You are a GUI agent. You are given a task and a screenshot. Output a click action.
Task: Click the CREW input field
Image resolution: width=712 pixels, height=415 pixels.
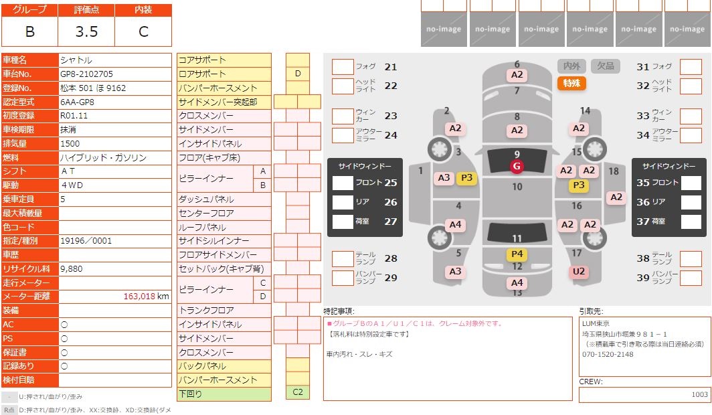[644, 394]
